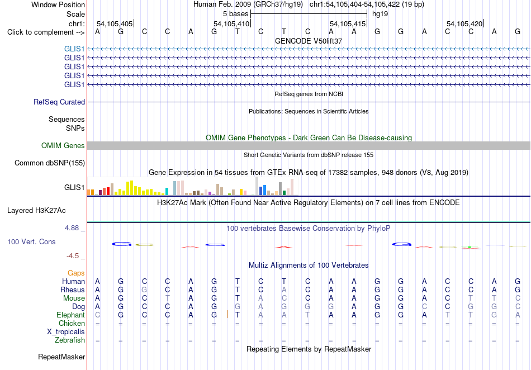The height and width of the screenshot is (370, 531).
Task: Click the Human species row label
Action: pos(73,282)
